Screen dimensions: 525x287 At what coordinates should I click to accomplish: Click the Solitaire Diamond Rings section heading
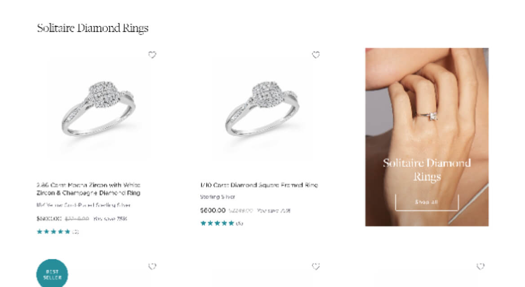[93, 28]
